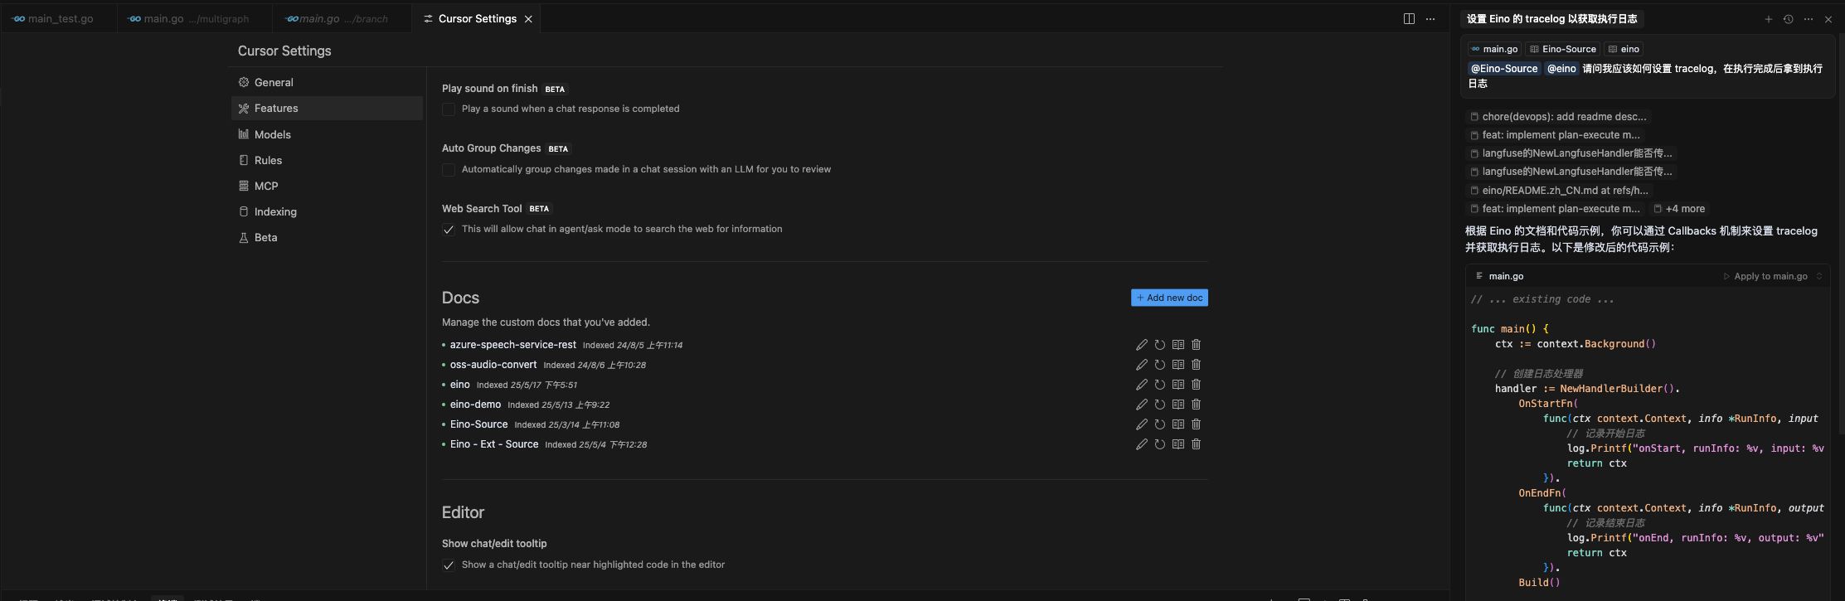Edit the eino-demo doc
1845x601 pixels.
(x=1142, y=405)
